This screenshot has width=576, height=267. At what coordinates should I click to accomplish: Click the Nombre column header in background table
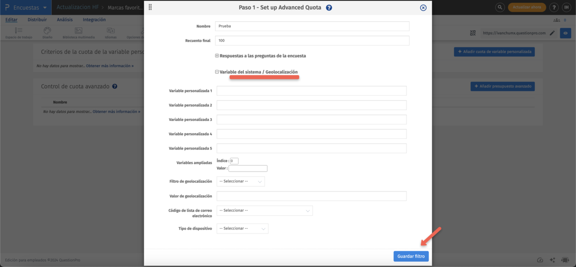pos(60,102)
